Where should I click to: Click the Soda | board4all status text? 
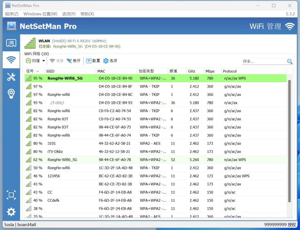pos(20,224)
